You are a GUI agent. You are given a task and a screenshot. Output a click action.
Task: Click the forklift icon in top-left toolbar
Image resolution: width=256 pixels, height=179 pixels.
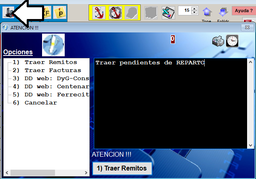(x=8, y=12)
